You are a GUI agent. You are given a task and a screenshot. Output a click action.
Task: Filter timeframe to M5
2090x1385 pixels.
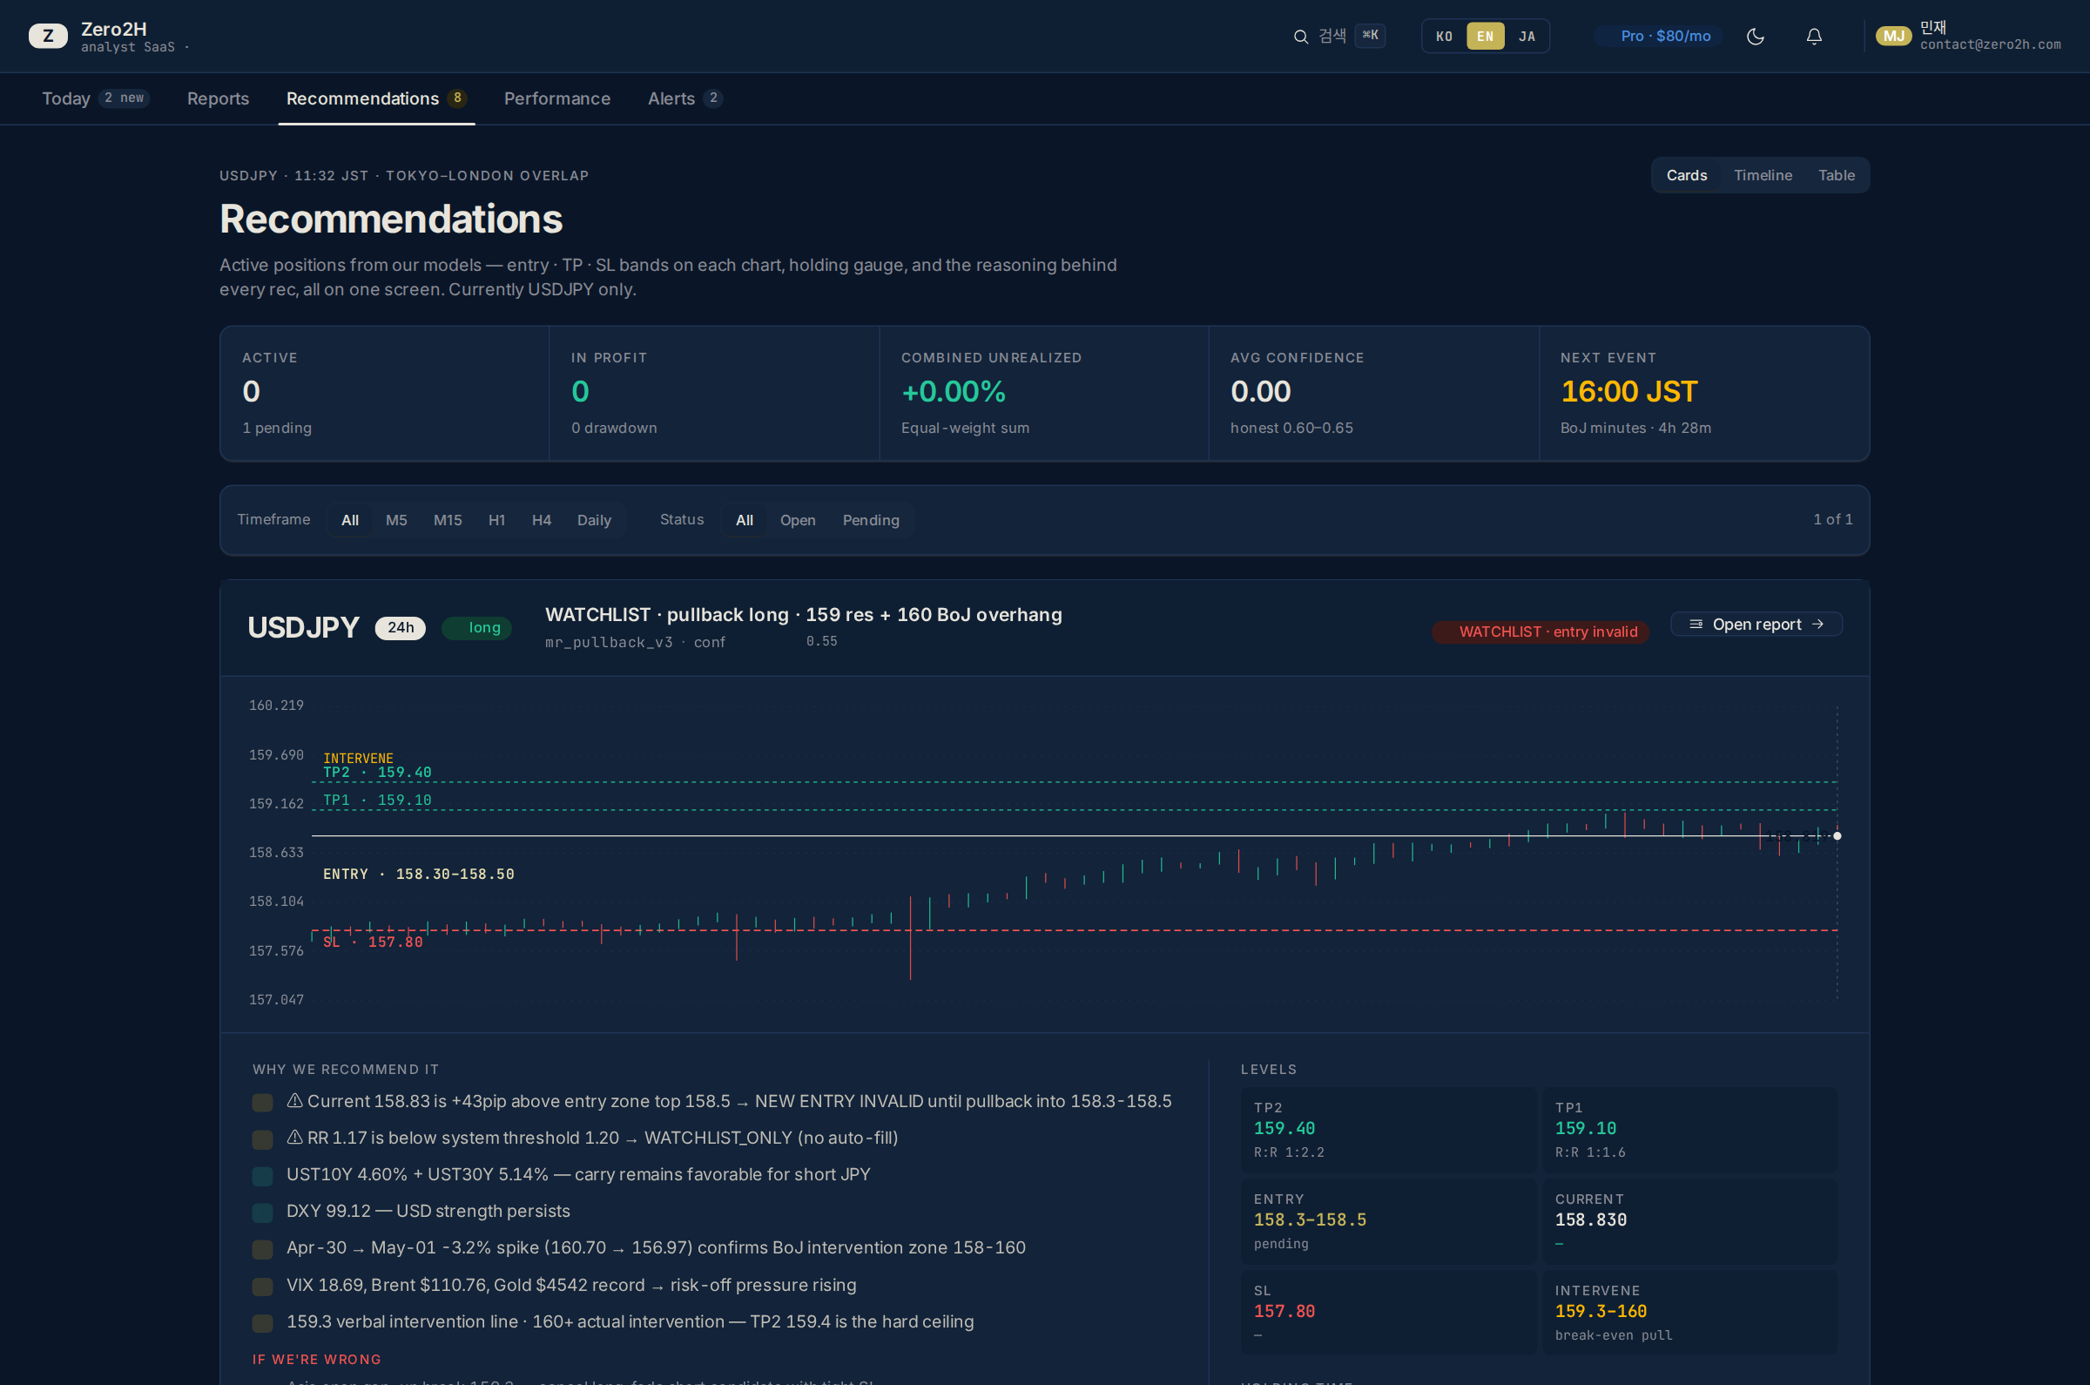[396, 520]
